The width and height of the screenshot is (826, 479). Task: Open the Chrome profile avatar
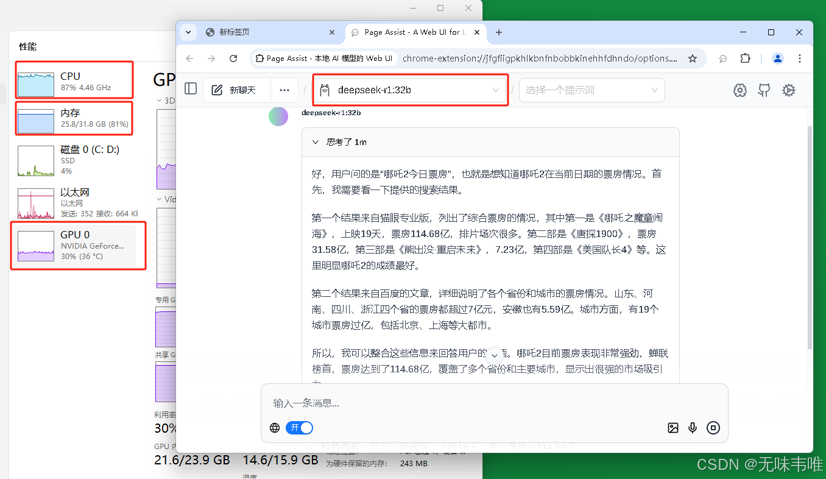pos(778,59)
